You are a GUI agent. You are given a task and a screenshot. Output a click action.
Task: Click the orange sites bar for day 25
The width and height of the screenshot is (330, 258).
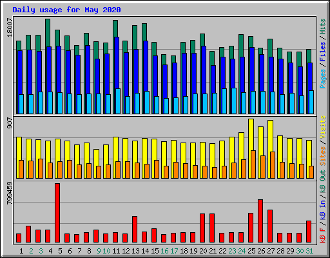[253, 164]
